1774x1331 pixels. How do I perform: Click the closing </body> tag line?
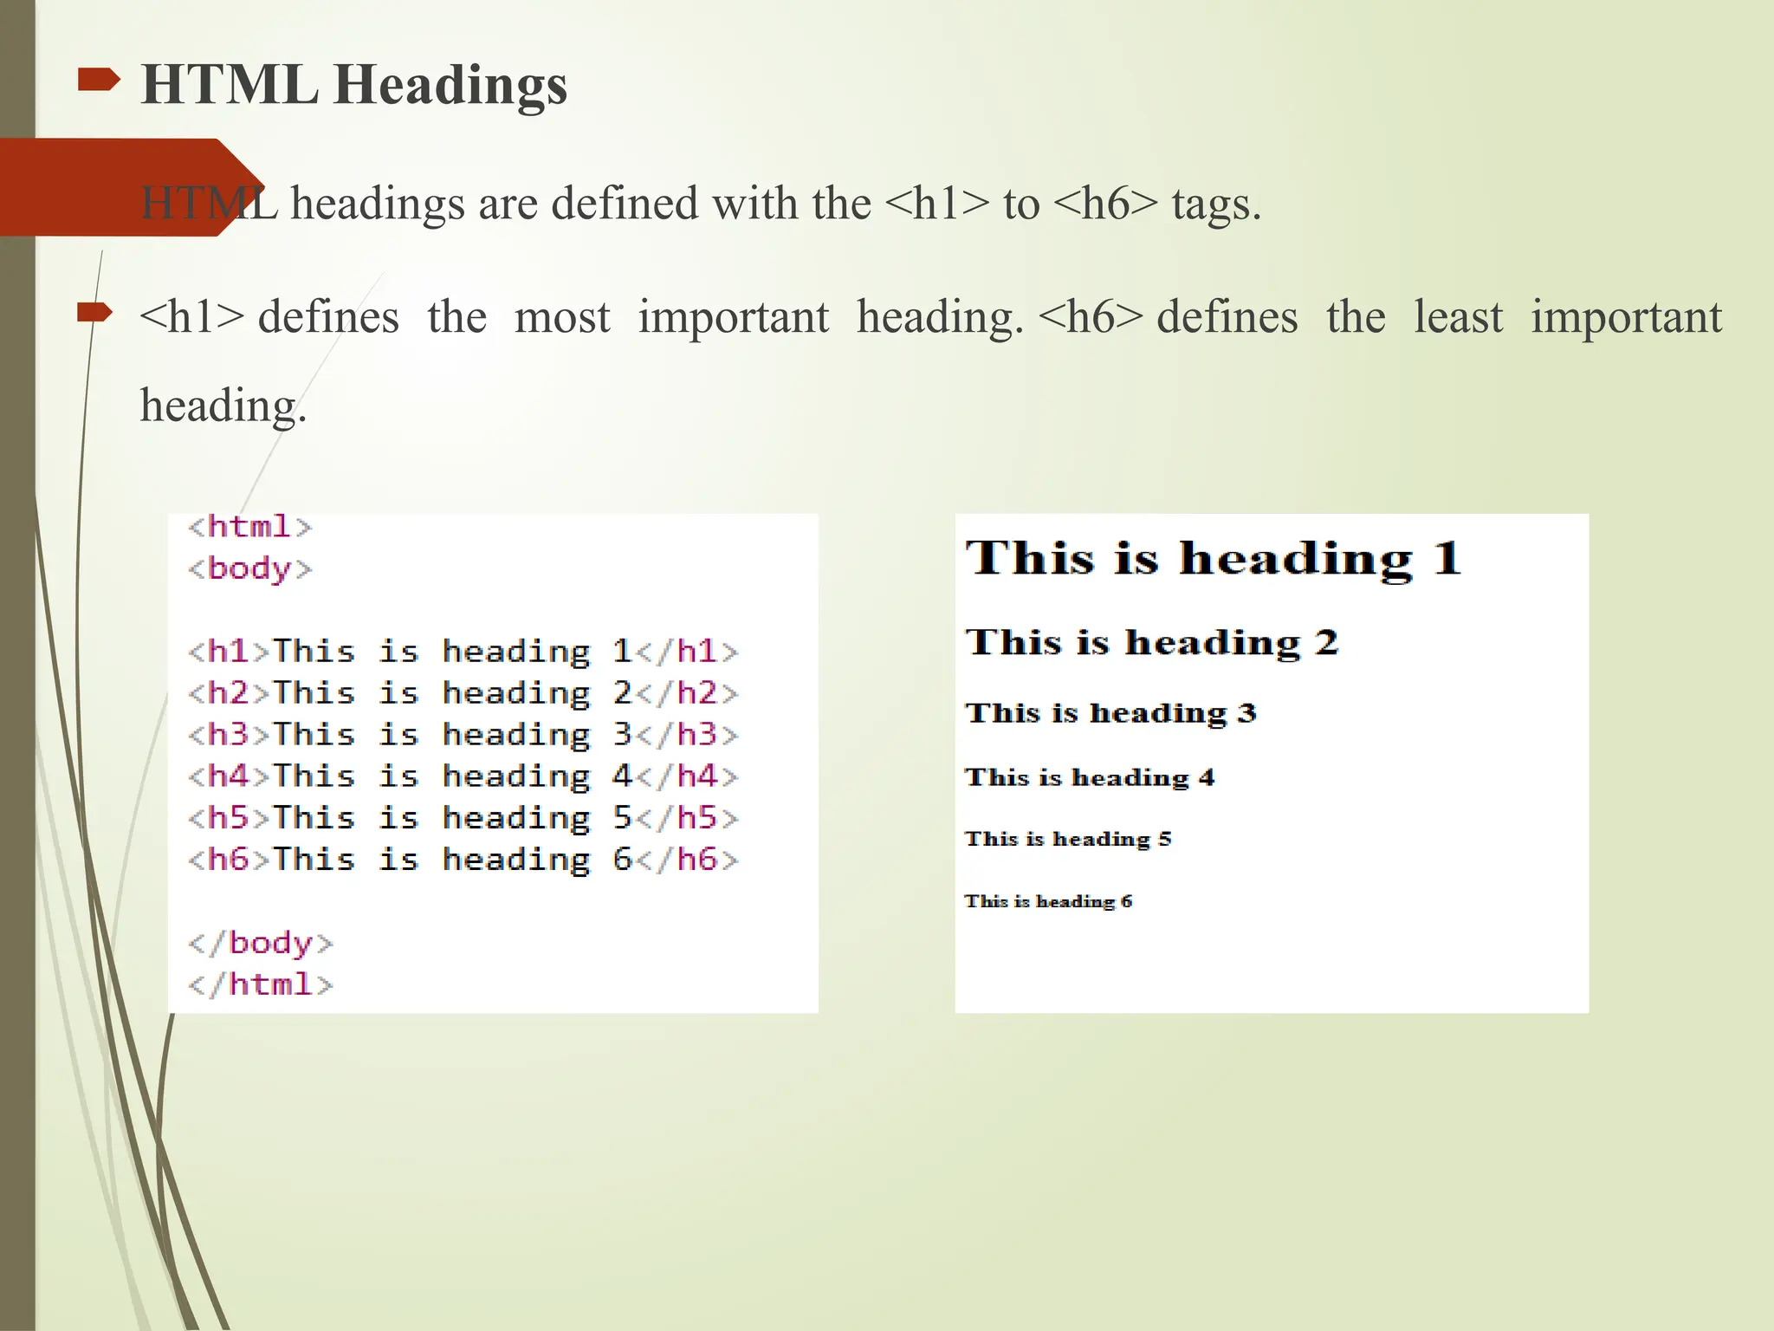click(260, 943)
